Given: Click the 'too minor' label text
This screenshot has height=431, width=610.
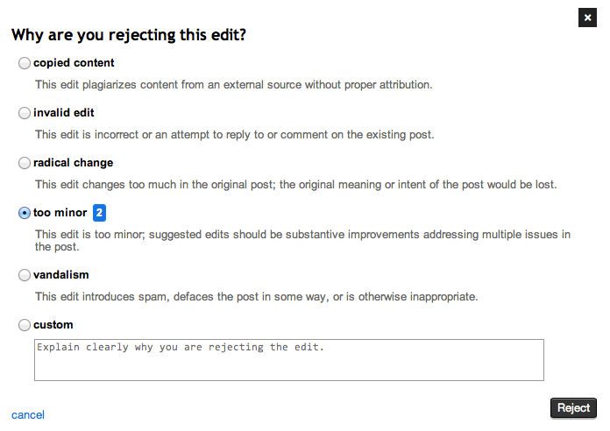Looking at the screenshot, I should 60,213.
